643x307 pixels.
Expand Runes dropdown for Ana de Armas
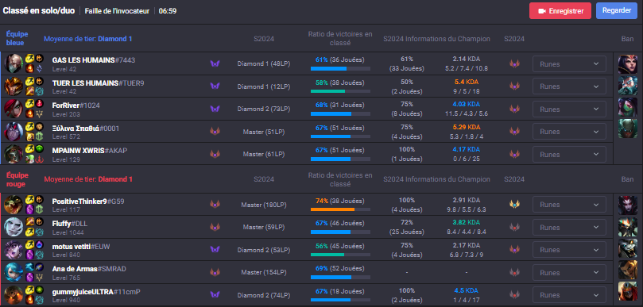[x=569, y=272]
